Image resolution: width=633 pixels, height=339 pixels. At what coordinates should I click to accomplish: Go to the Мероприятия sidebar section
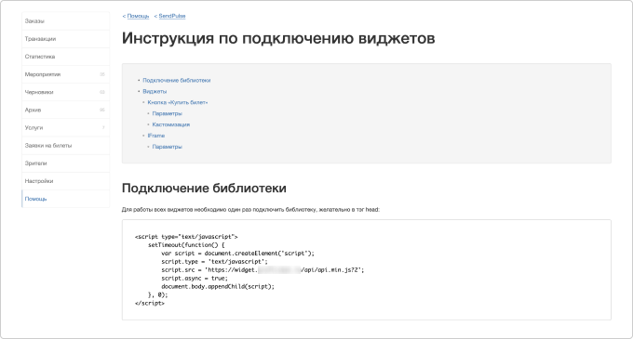[65, 74]
